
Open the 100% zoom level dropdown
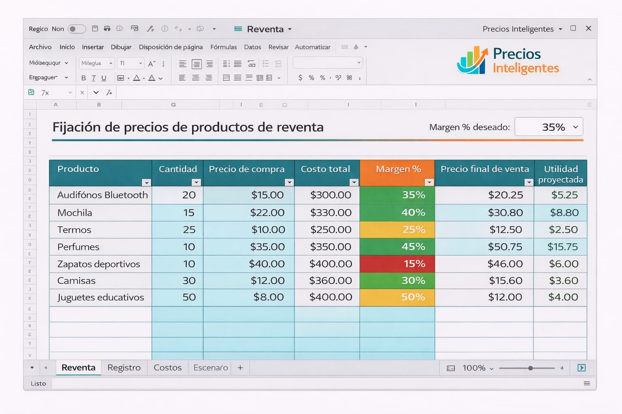click(x=492, y=368)
